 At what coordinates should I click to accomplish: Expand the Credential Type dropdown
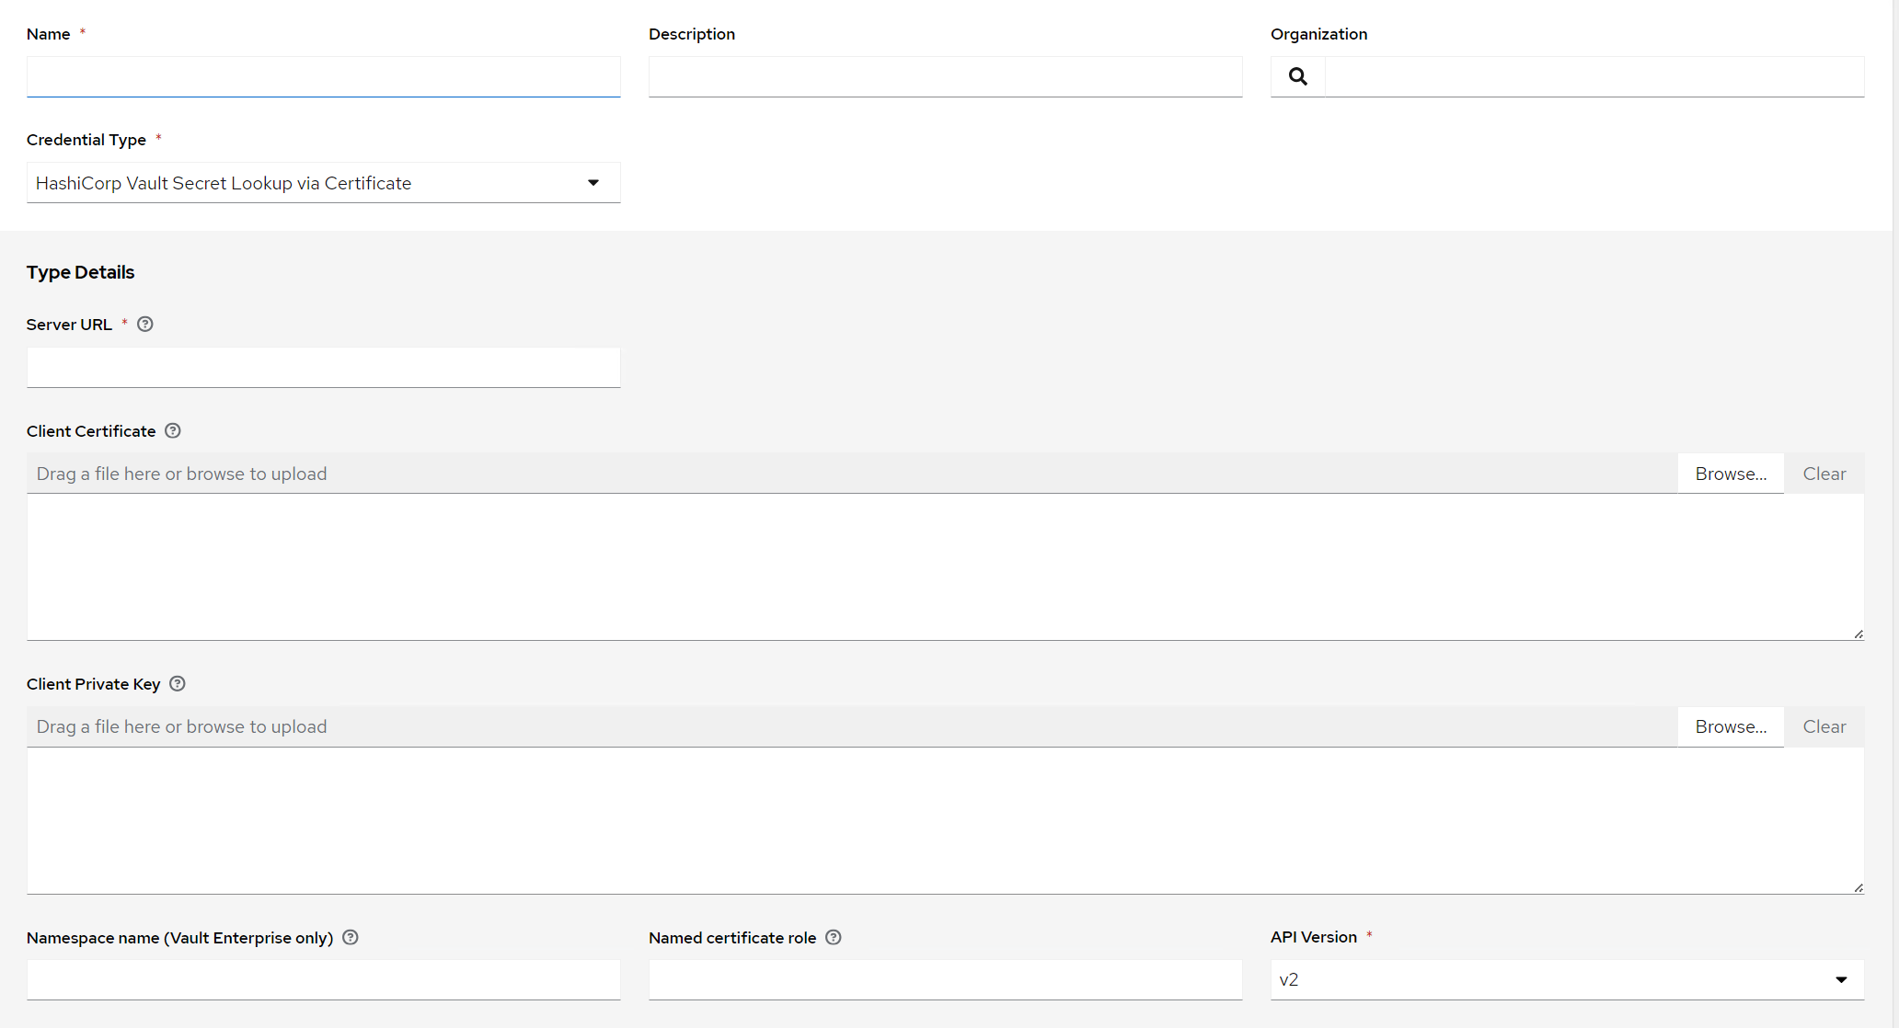(x=323, y=183)
